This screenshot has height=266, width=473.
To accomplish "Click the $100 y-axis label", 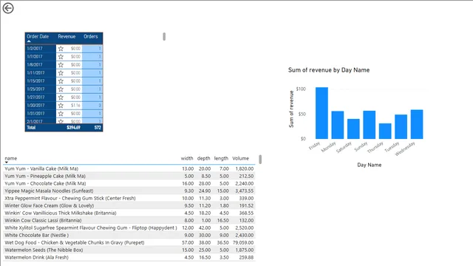I will (301, 89).
